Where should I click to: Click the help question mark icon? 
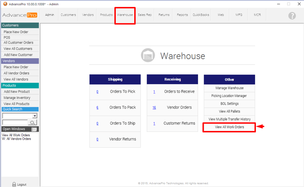tap(292, 15)
